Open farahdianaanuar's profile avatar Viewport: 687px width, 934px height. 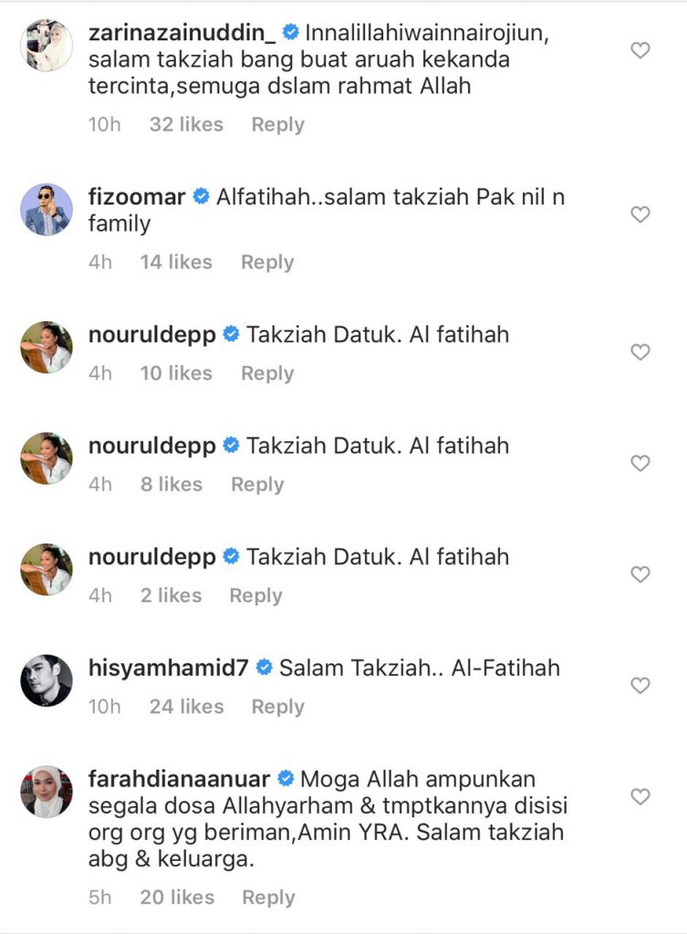tap(47, 792)
